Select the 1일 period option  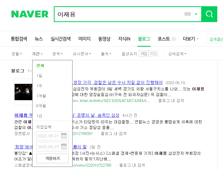click(x=39, y=76)
